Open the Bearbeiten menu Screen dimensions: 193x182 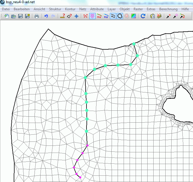point(22,9)
